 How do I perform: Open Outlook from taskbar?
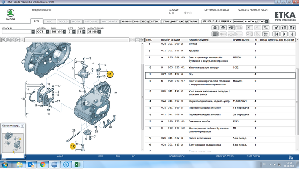point(31,164)
